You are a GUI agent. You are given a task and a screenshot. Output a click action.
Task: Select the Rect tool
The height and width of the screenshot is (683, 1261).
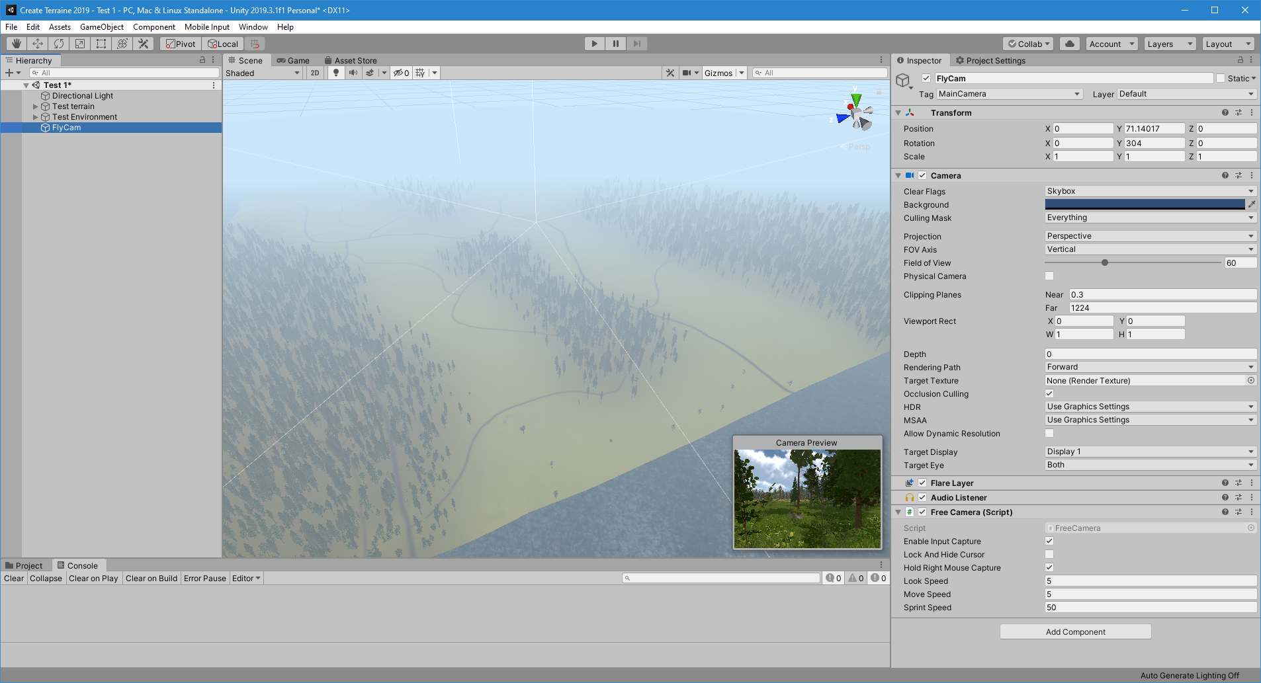101,44
